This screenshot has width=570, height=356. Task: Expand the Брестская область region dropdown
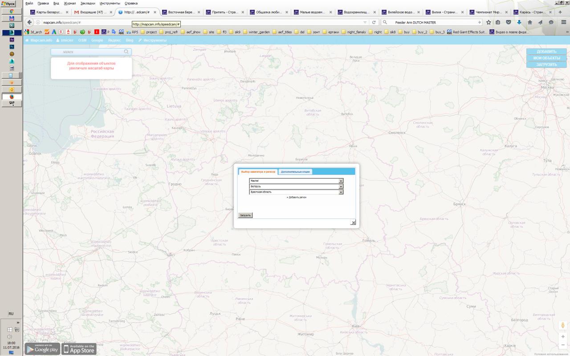[x=341, y=192]
